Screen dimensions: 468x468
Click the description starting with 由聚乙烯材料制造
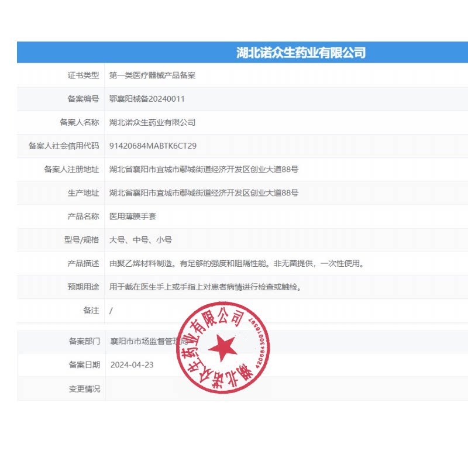point(237,263)
